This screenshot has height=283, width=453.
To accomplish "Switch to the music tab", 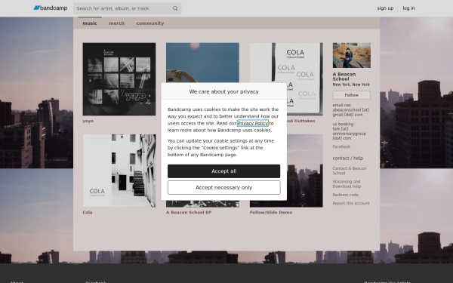I will (90, 23).
